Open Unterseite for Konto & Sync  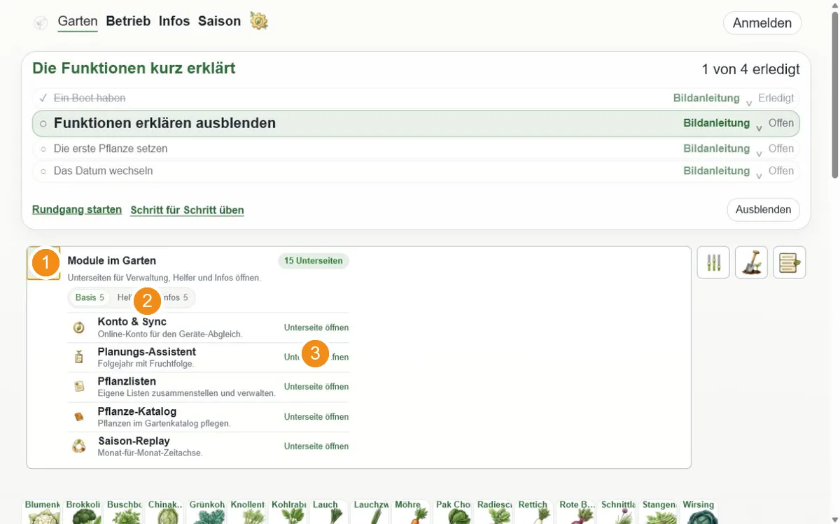tap(316, 327)
